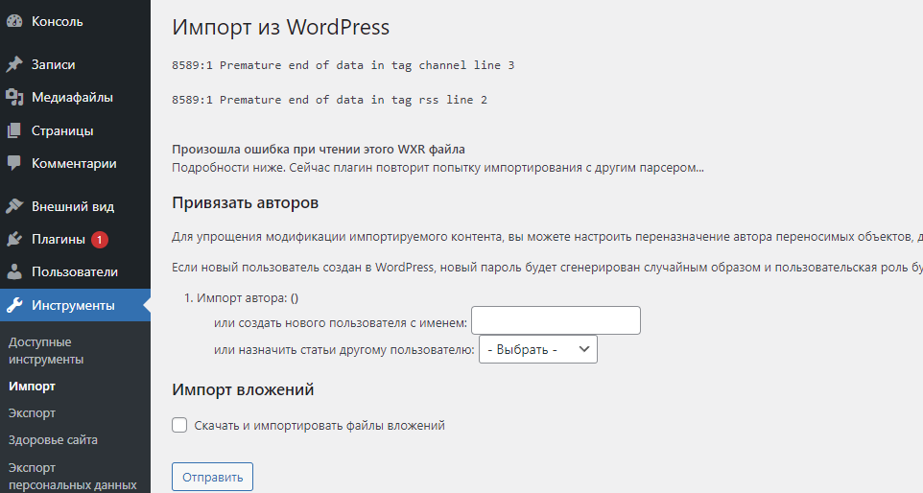Click the WXR file error message
The image size is (923, 493).
click(x=319, y=150)
